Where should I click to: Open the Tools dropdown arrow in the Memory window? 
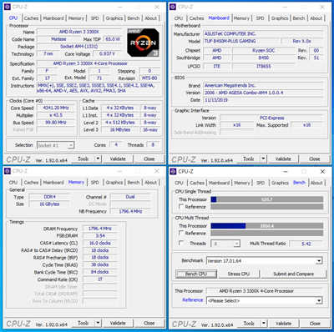point(98,323)
